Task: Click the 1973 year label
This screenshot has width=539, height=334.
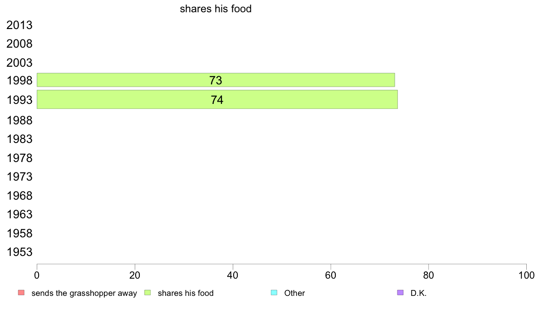Action: (19, 177)
